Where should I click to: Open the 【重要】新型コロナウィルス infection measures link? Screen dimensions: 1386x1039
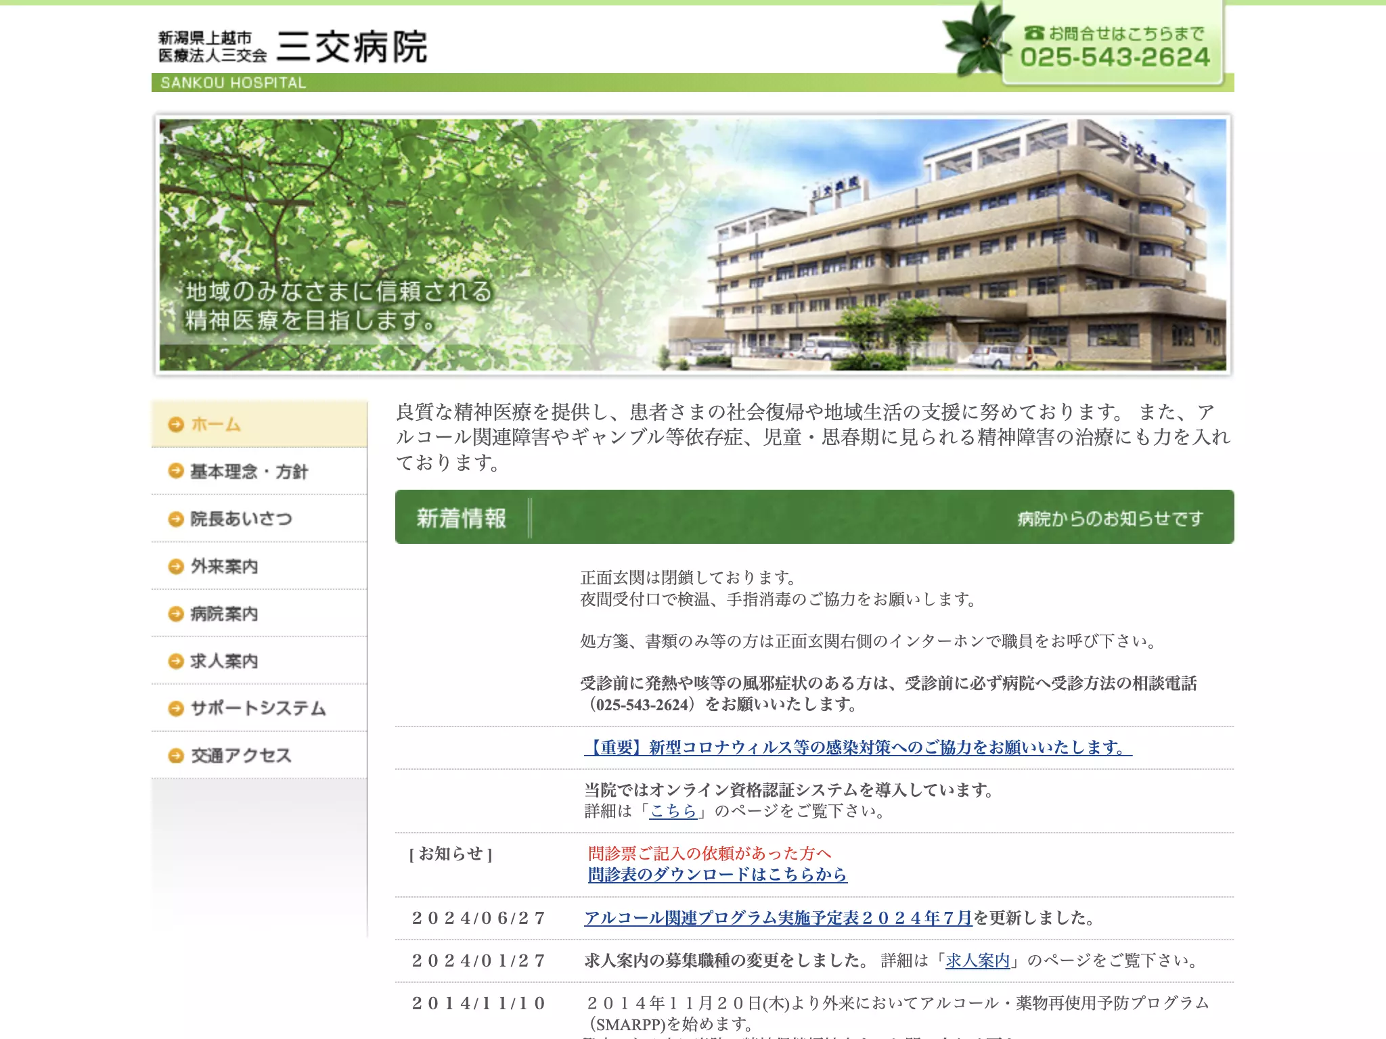(858, 747)
